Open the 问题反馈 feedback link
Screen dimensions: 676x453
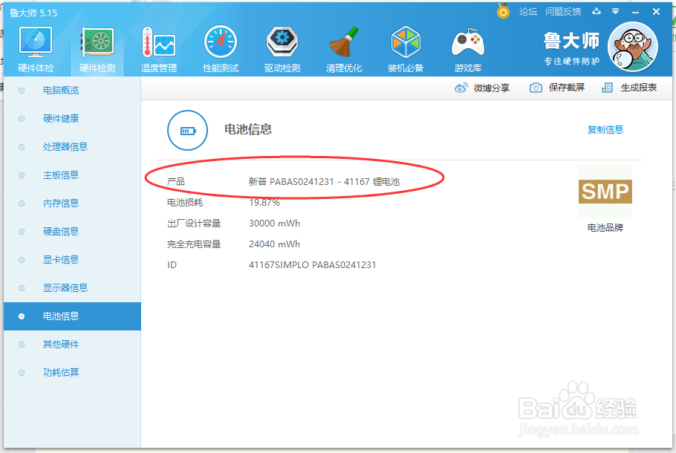point(563,12)
